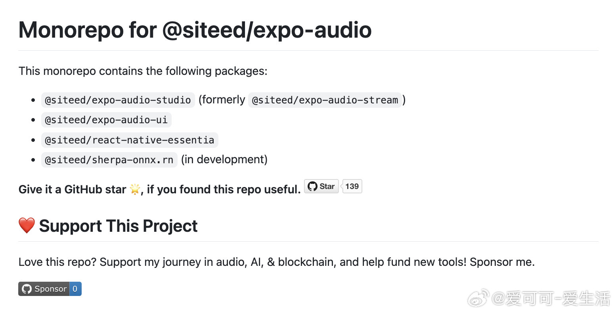Screen dimensions: 616x313
Task: Open the 139 stargazers count badge
Action: (x=352, y=186)
